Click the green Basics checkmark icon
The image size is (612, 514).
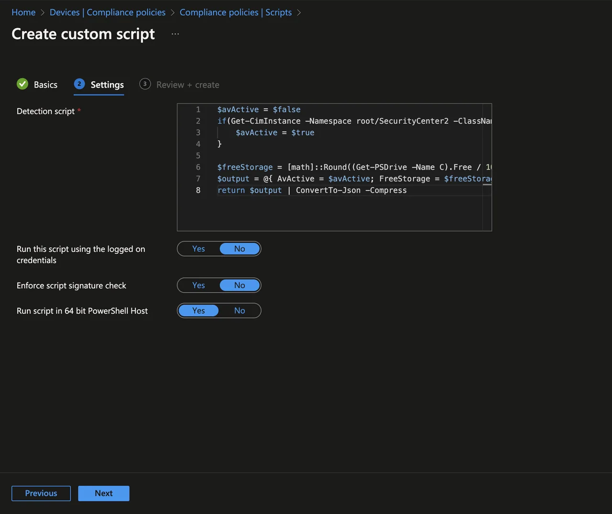[22, 84]
